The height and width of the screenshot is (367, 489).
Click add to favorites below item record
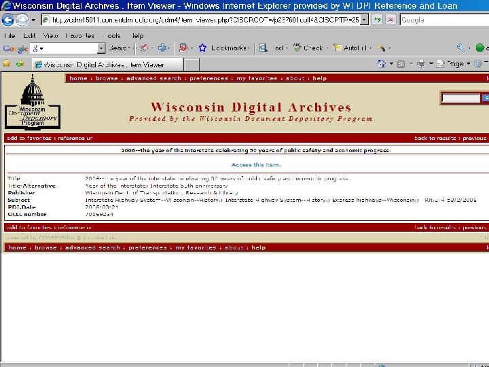(x=29, y=228)
